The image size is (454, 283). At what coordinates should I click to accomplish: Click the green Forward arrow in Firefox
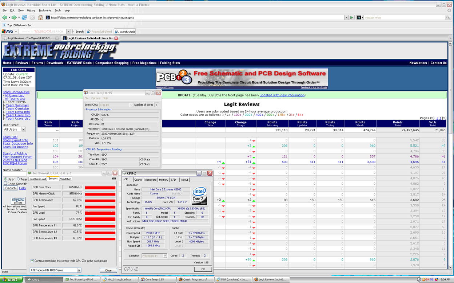[x=14, y=17]
